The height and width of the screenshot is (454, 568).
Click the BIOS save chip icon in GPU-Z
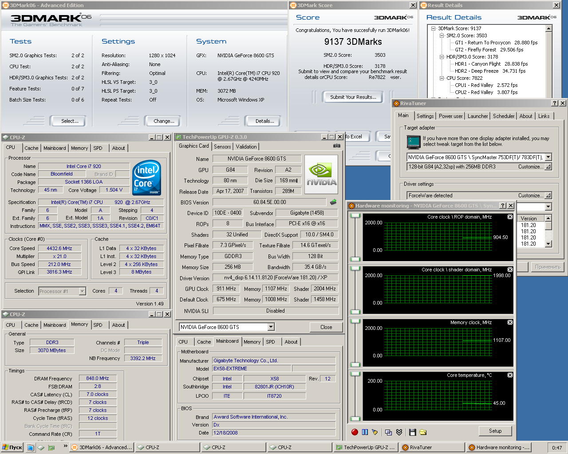tap(333, 202)
